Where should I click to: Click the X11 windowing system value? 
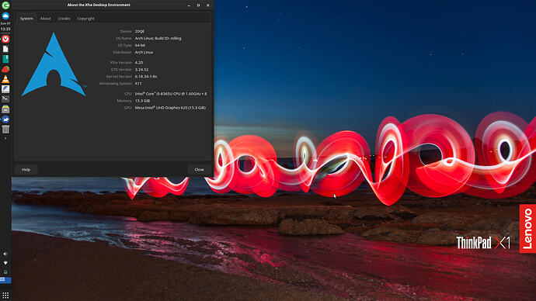pyautogui.click(x=138, y=83)
